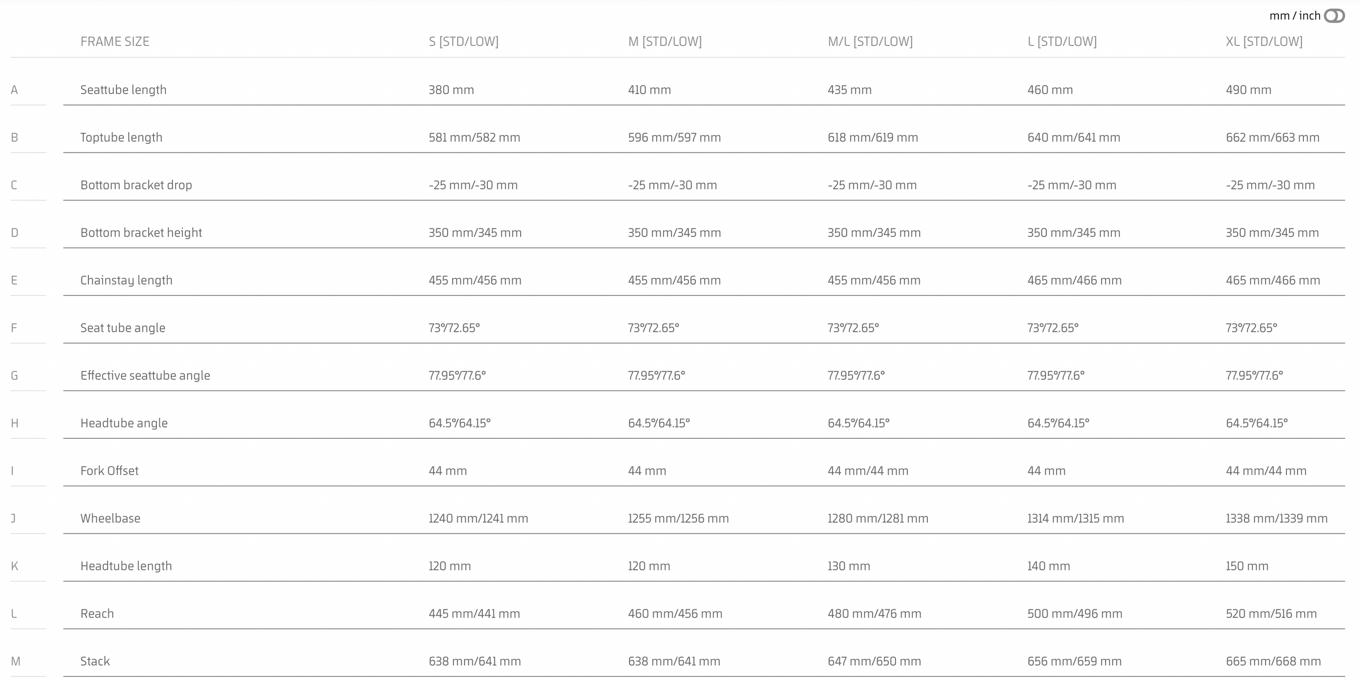Click the Reach value for size XL
Viewport: 1360px width, 682px height.
[1271, 613]
